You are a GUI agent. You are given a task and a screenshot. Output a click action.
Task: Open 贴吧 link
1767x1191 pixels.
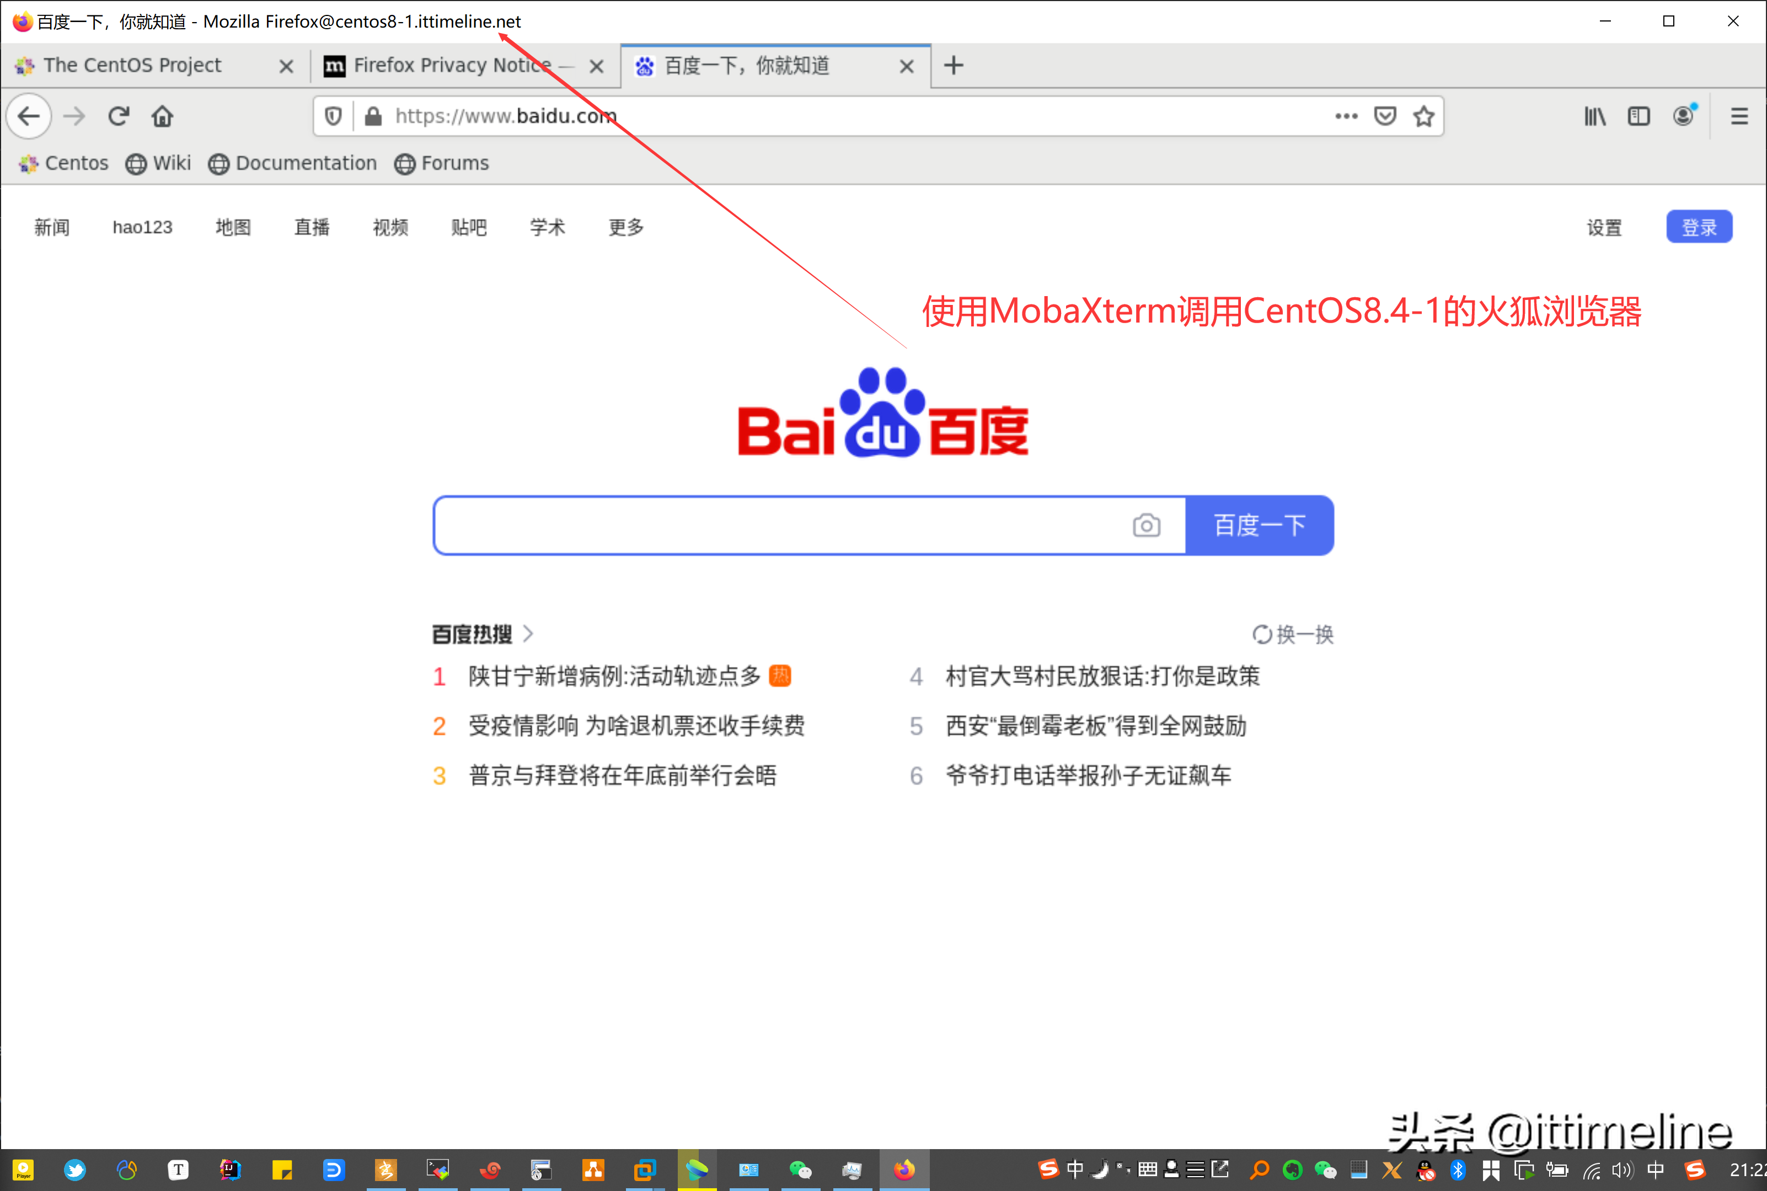469,227
